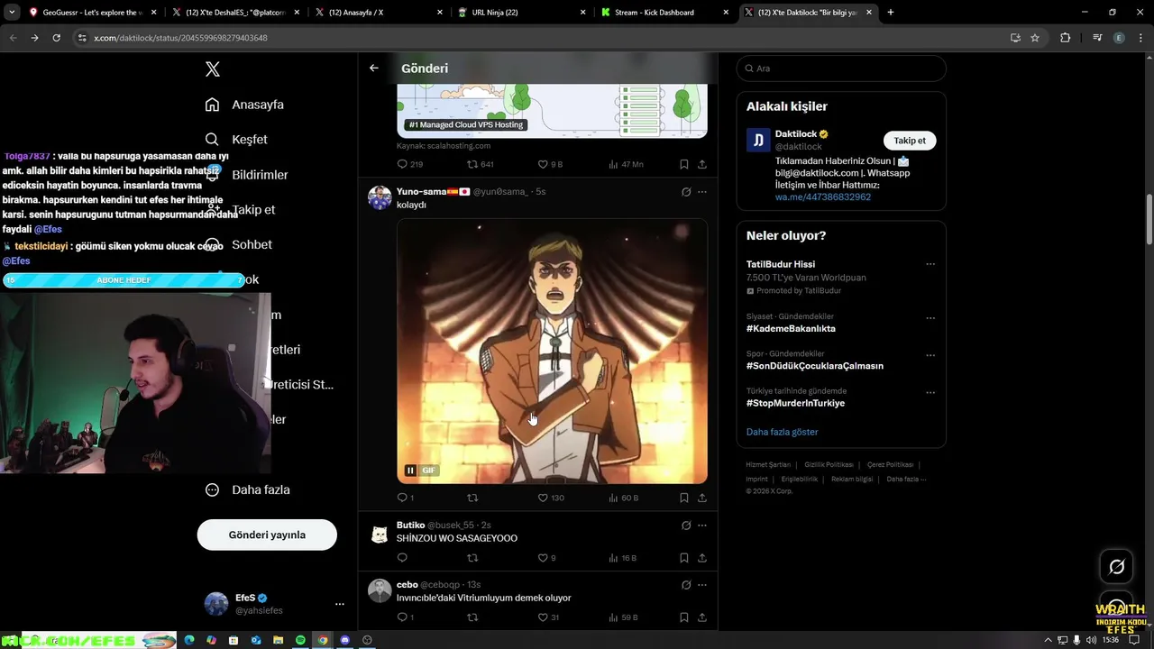Bookmark Butiko's post
1154x649 pixels.
(684, 558)
